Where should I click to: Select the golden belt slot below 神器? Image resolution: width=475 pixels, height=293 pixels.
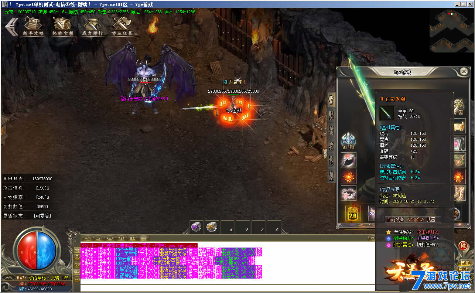[x=460, y=126]
